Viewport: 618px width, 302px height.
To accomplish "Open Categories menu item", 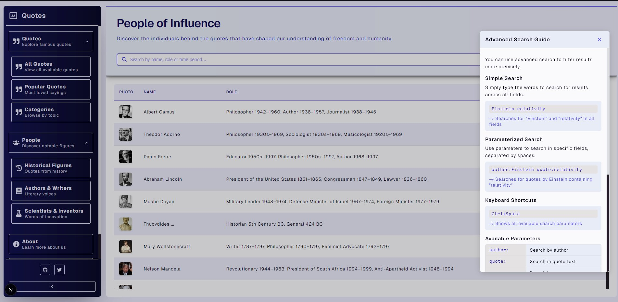I will (x=51, y=112).
